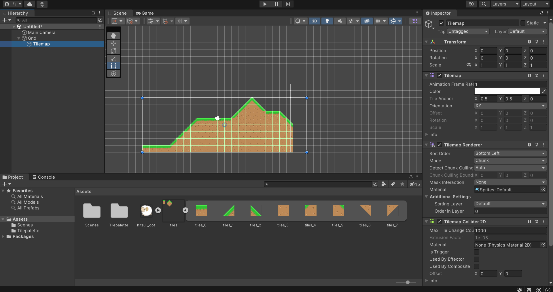The image size is (553, 292).
Task: Select the Move tool in scene toolbar
Action: pos(113,43)
